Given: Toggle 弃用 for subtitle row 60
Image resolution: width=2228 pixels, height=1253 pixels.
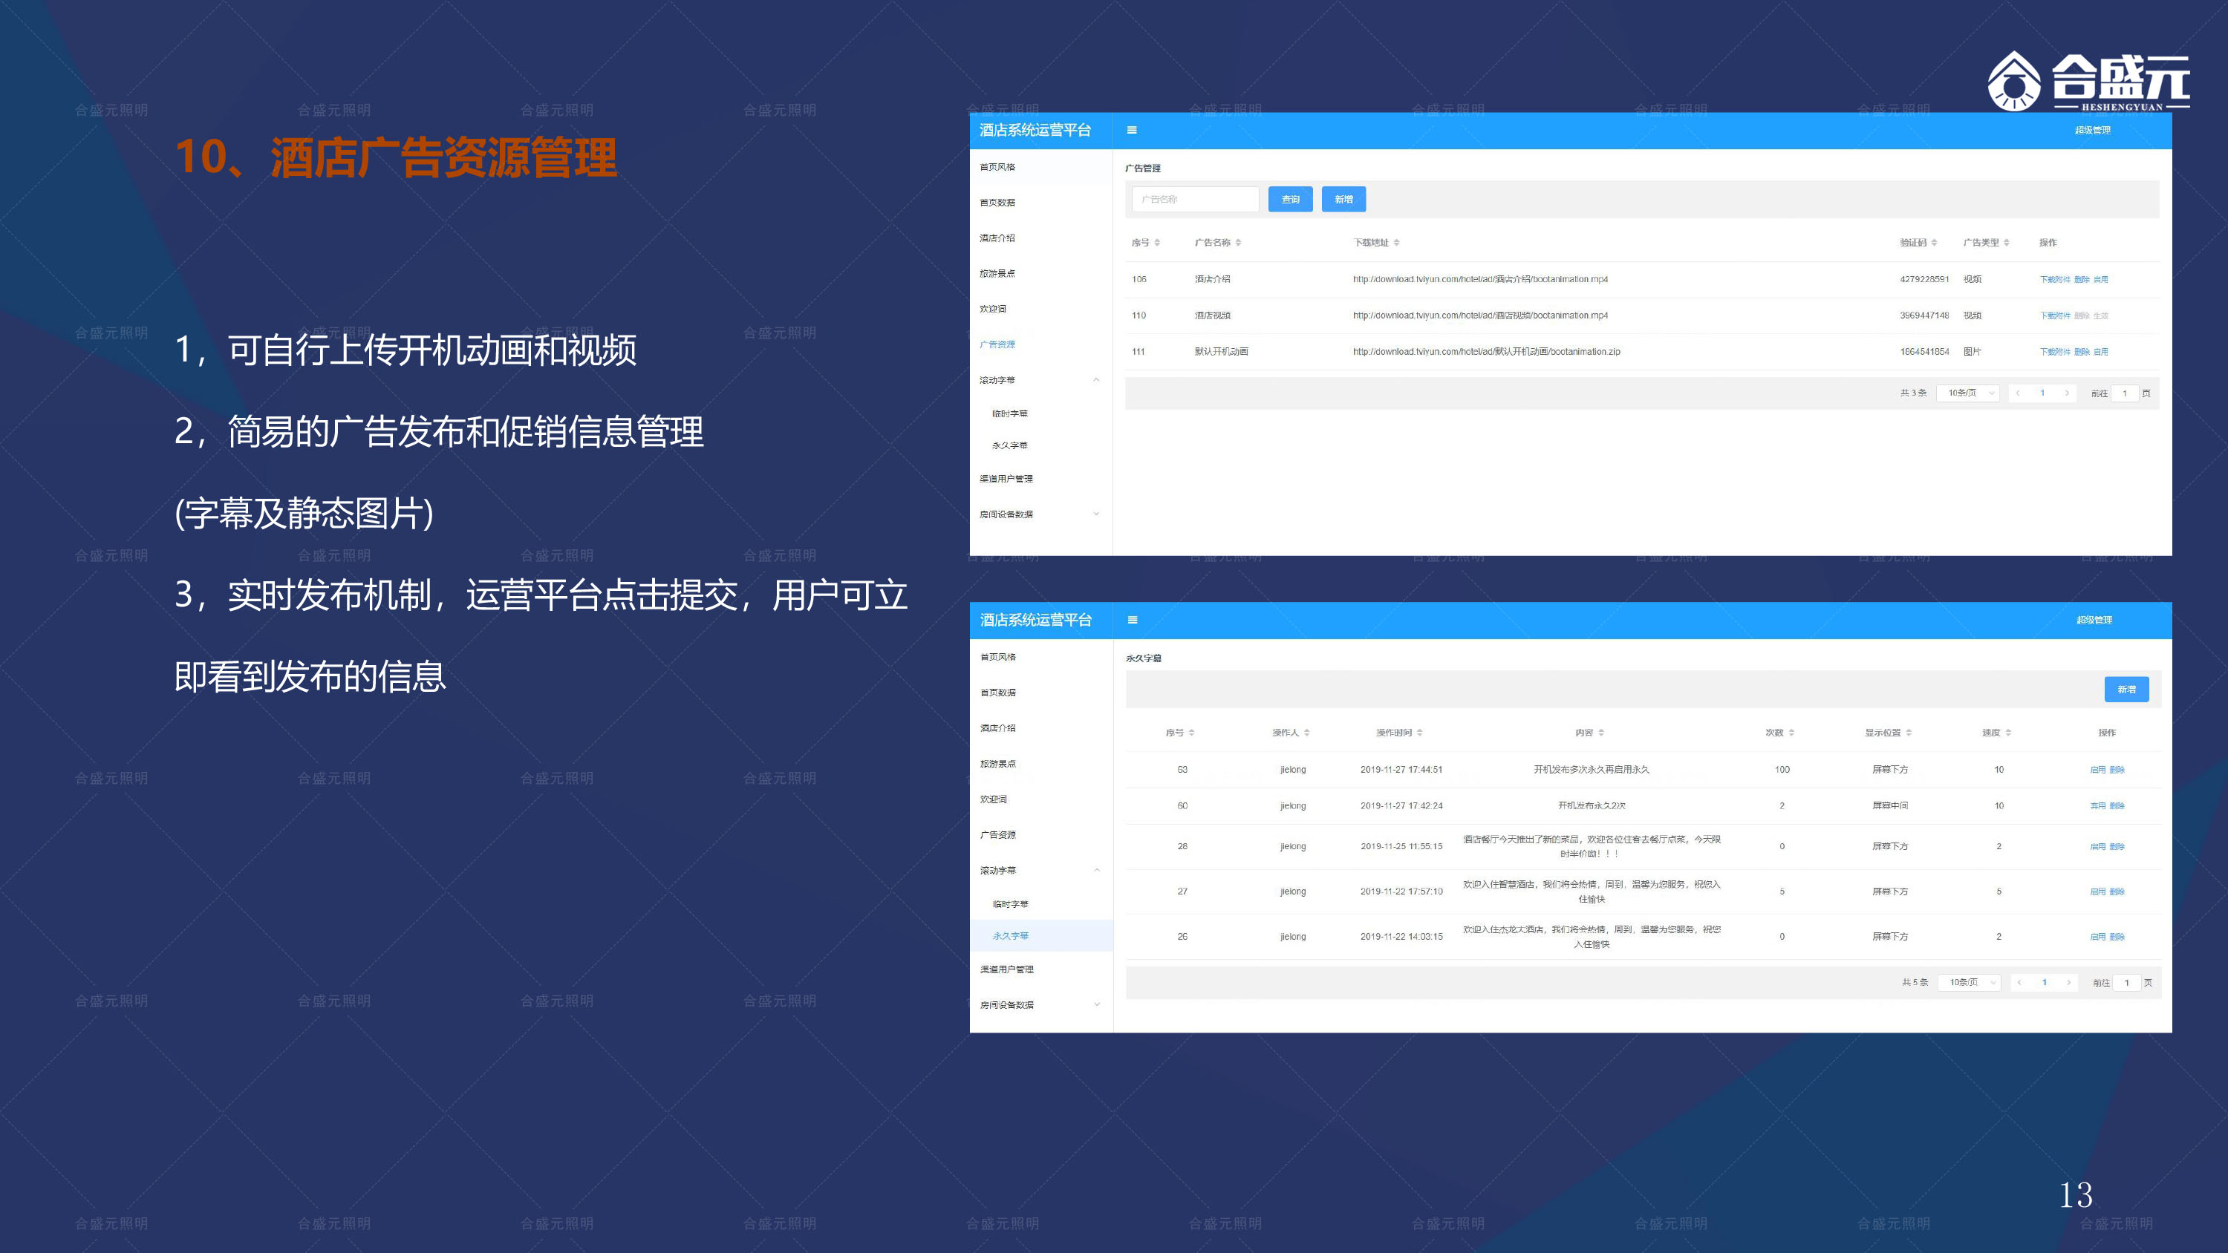Looking at the screenshot, I should 2097,806.
